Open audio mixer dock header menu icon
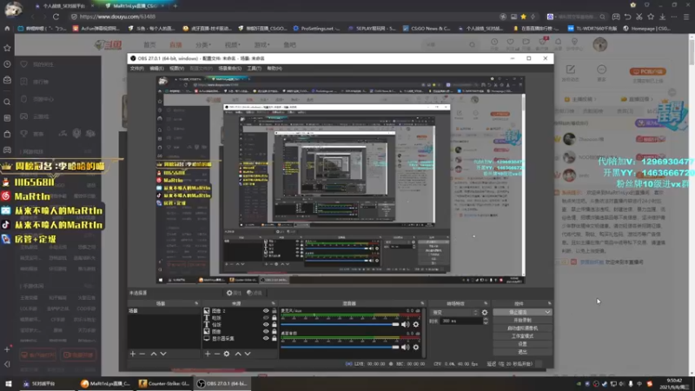The height and width of the screenshot is (391, 695). (422, 303)
